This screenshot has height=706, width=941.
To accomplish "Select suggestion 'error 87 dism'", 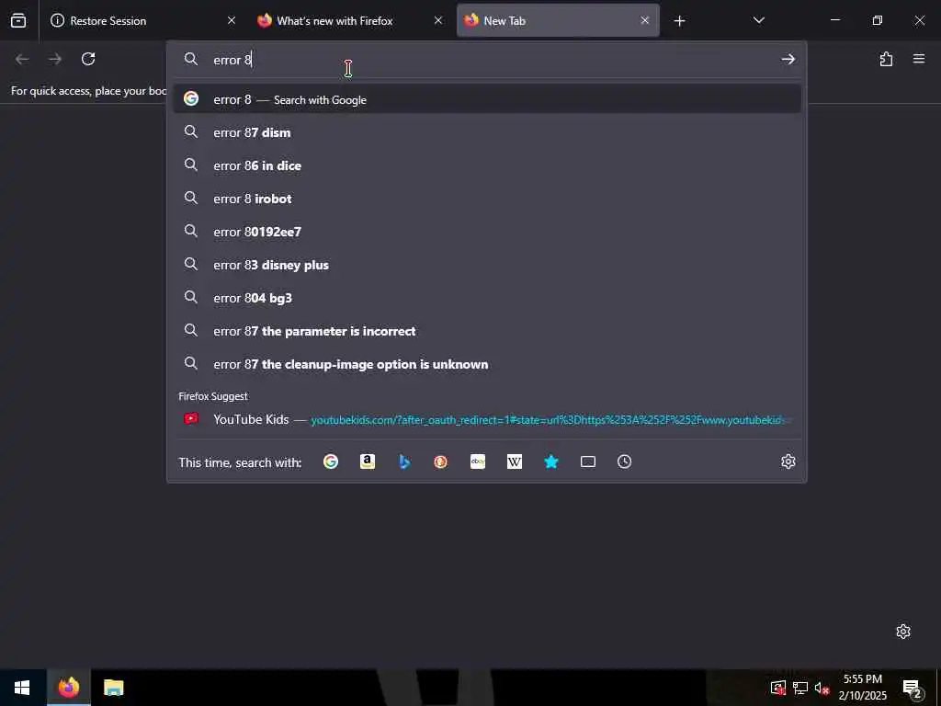I will tap(487, 132).
